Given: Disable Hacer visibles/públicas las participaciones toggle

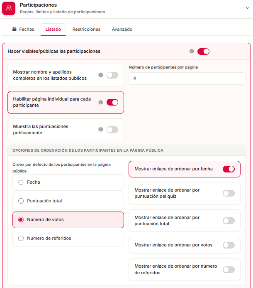Looking at the screenshot, I should [203, 52].
